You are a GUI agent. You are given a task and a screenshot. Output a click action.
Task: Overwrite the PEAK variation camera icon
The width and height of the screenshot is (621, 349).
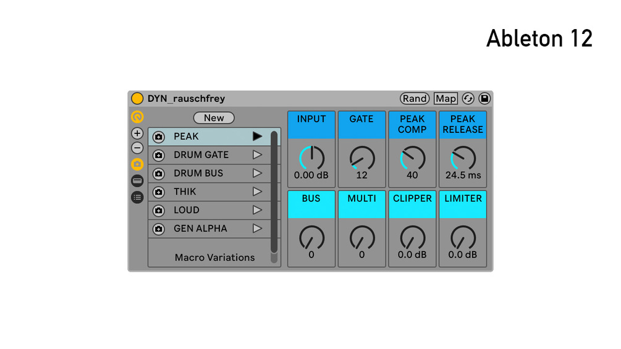tap(158, 137)
